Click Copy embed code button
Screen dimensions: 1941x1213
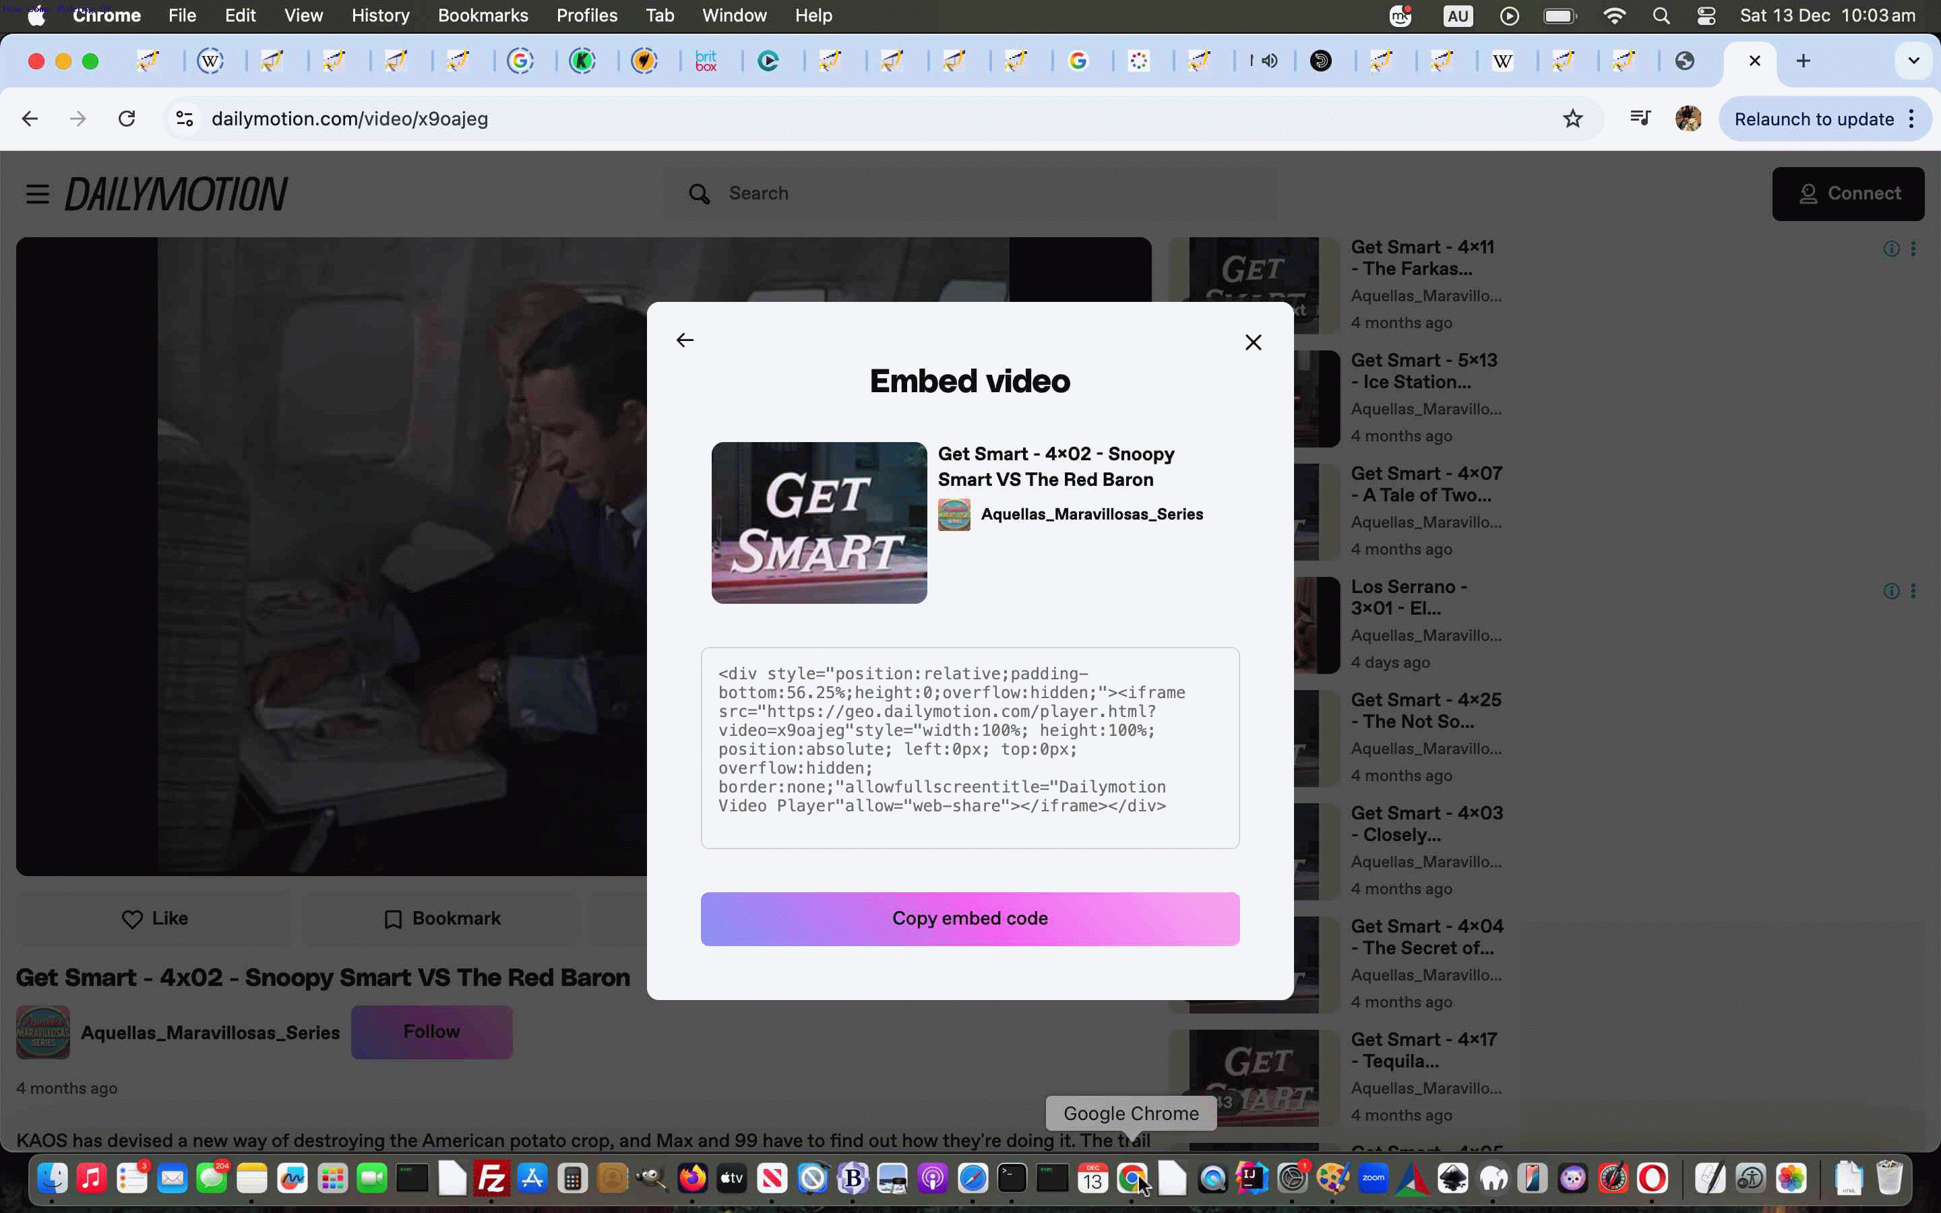point(969,919)
